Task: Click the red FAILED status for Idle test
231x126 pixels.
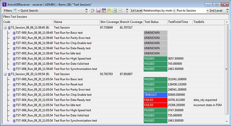Action: click(x=155, y=105)
